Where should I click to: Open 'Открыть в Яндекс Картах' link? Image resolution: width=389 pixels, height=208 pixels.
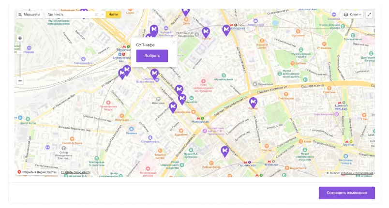tap(37, 172)
